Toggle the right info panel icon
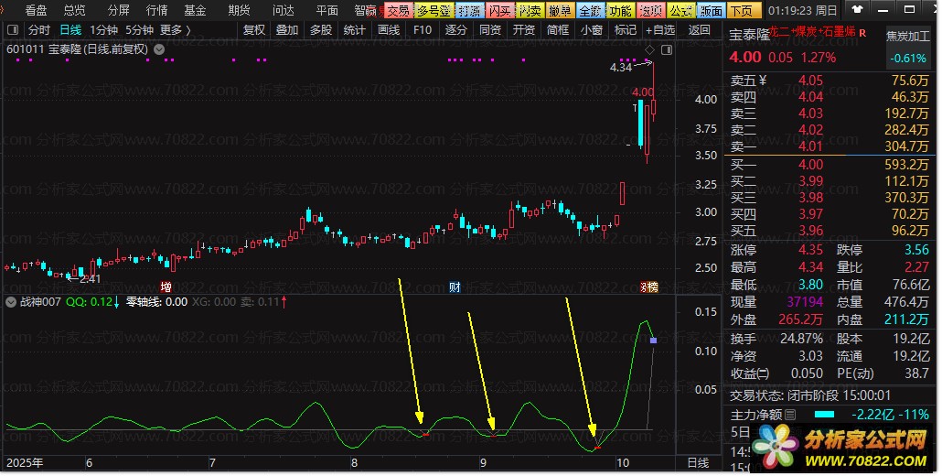Viewport: 942px width, 476px height. 666,49
